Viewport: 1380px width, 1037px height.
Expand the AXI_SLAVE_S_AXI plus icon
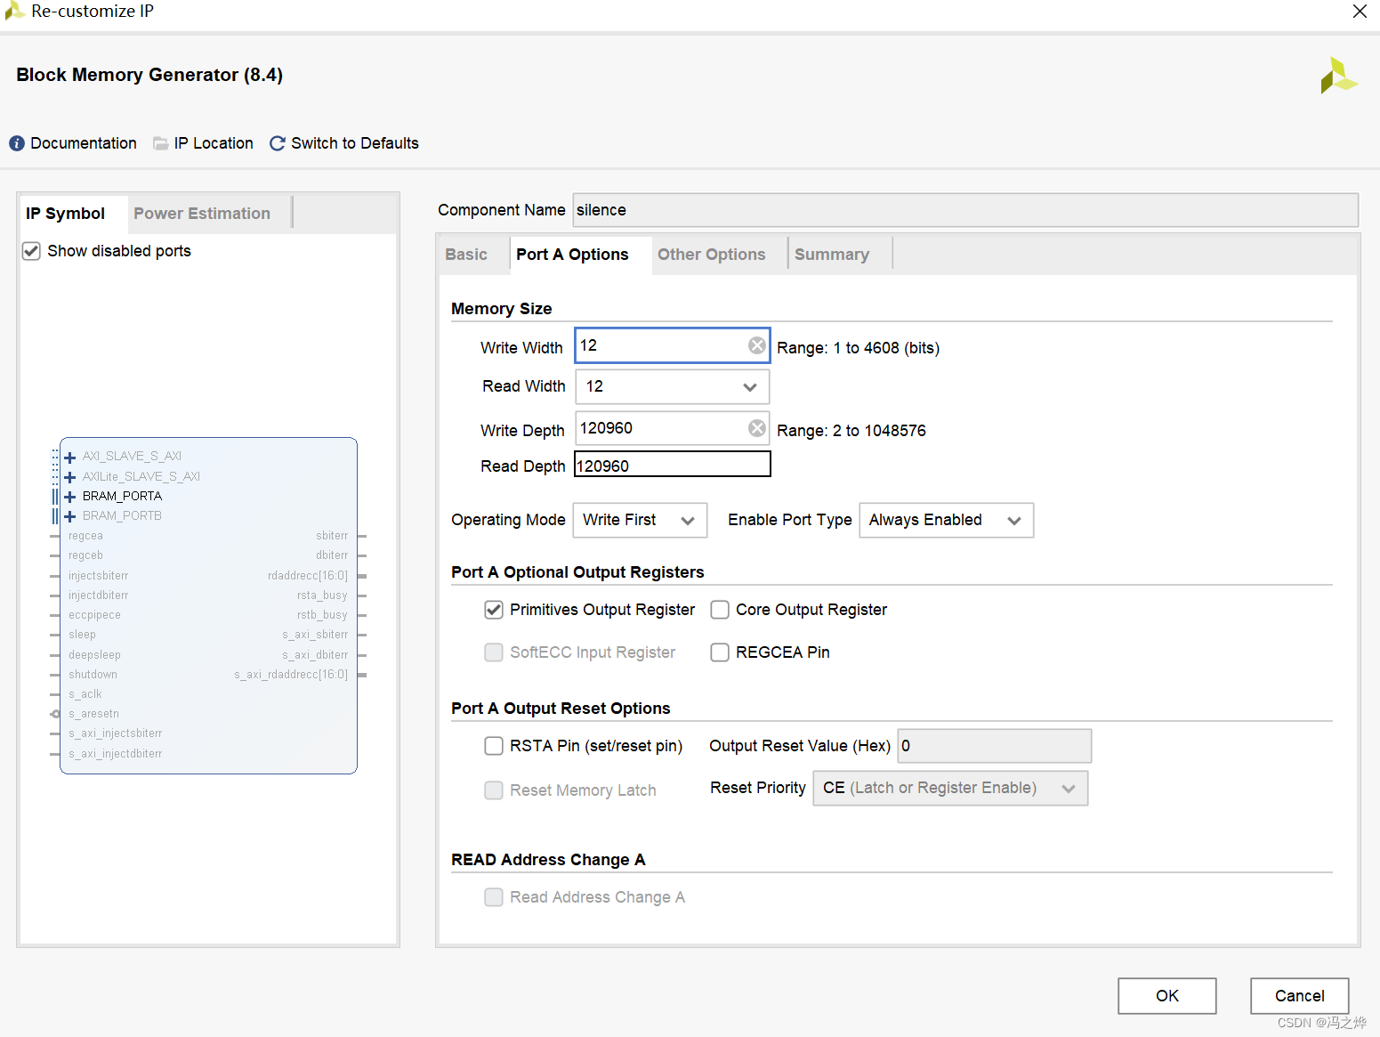coord(70,457)
